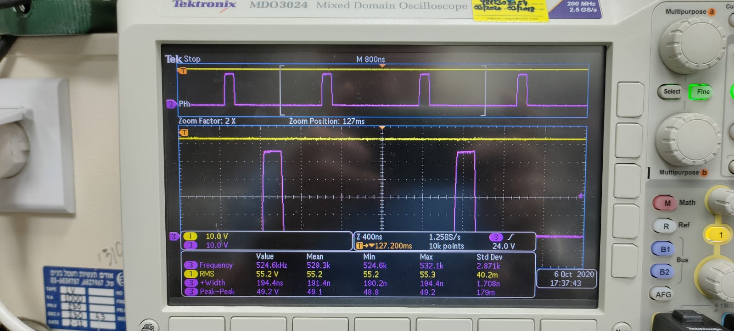Click the Std Dev column header
The width and height of the screenshot is (734, 331).
[x=489, y=257]
